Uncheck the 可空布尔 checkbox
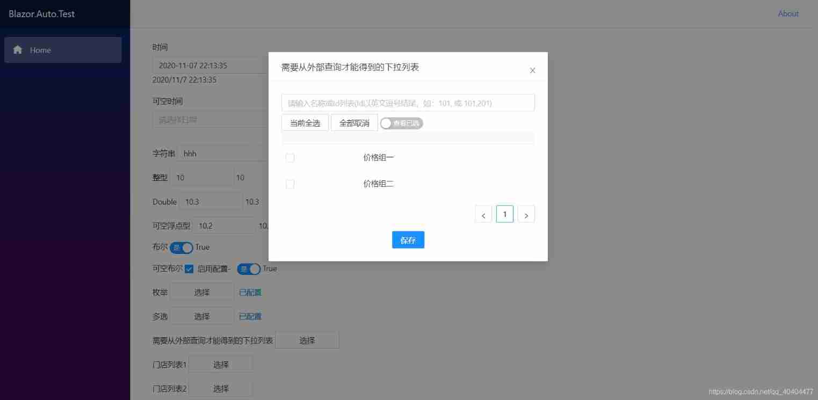 click(189, 269)
